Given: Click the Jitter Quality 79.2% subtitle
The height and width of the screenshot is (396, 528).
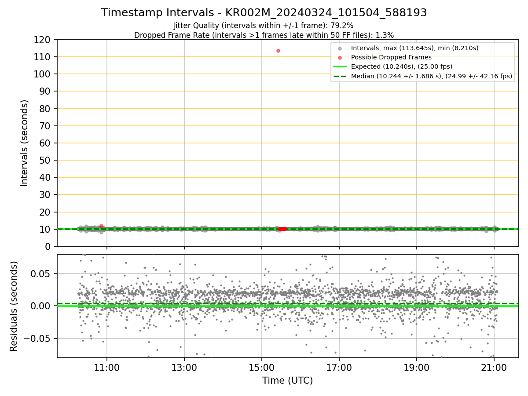Looking at the screenshot, I should click(x=264, y=26).
